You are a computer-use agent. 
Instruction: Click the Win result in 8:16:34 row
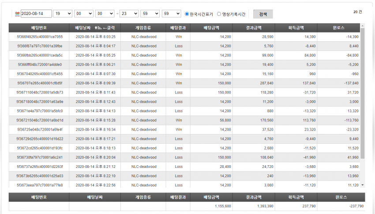pyautogui.click(x=179, y=130)
